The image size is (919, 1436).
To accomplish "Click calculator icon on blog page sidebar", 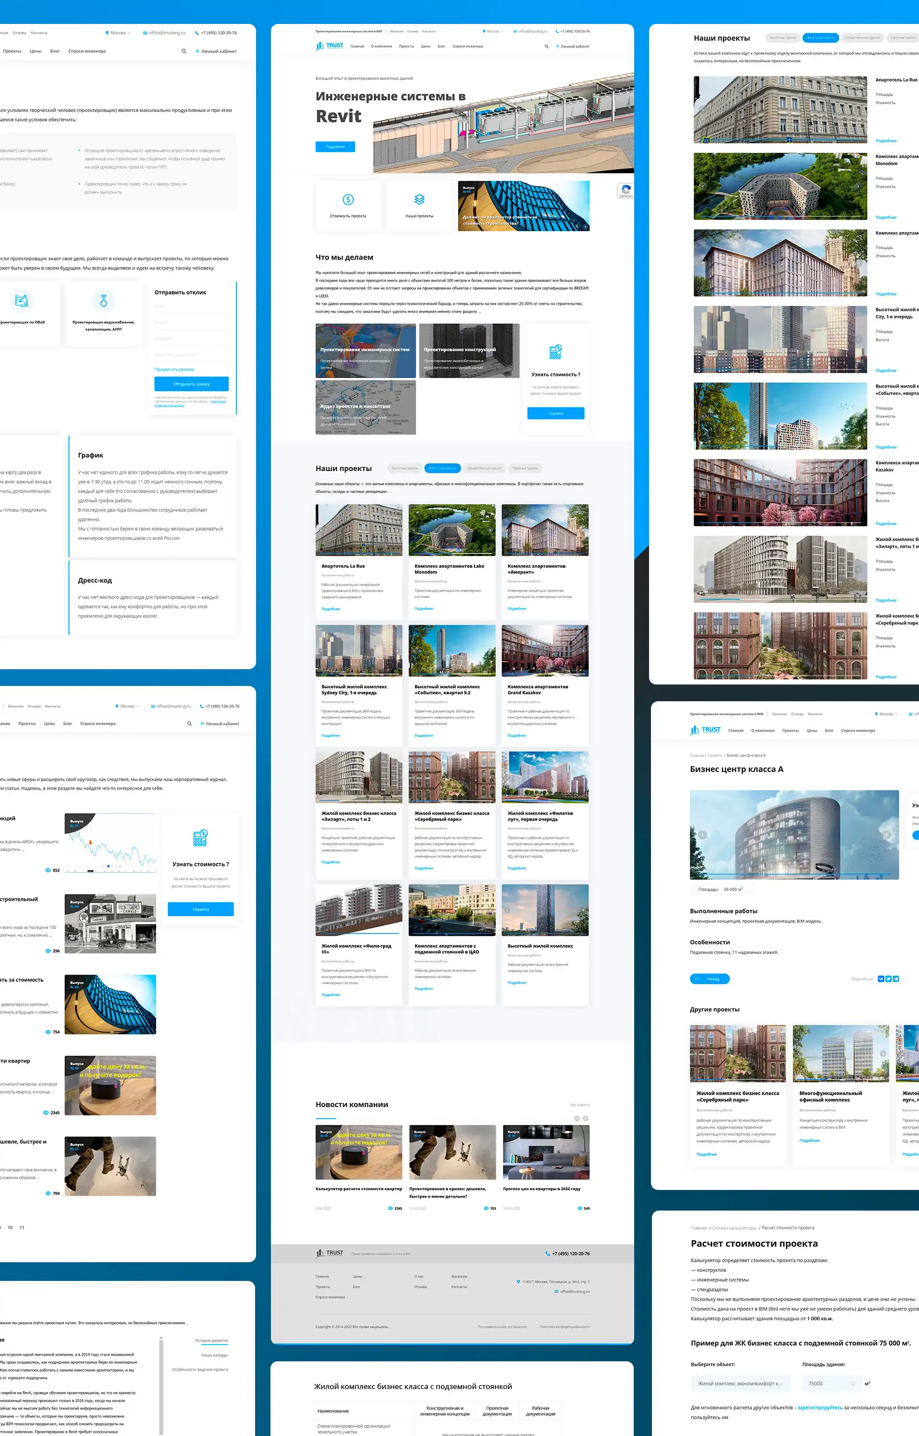I will coord(201,838).
